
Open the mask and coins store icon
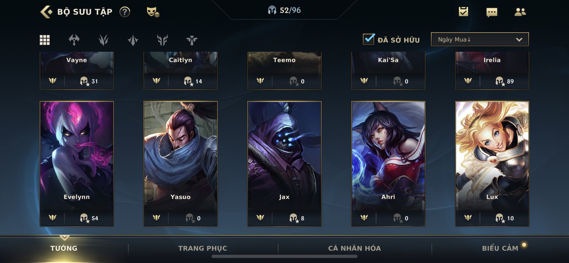point(153,12)
